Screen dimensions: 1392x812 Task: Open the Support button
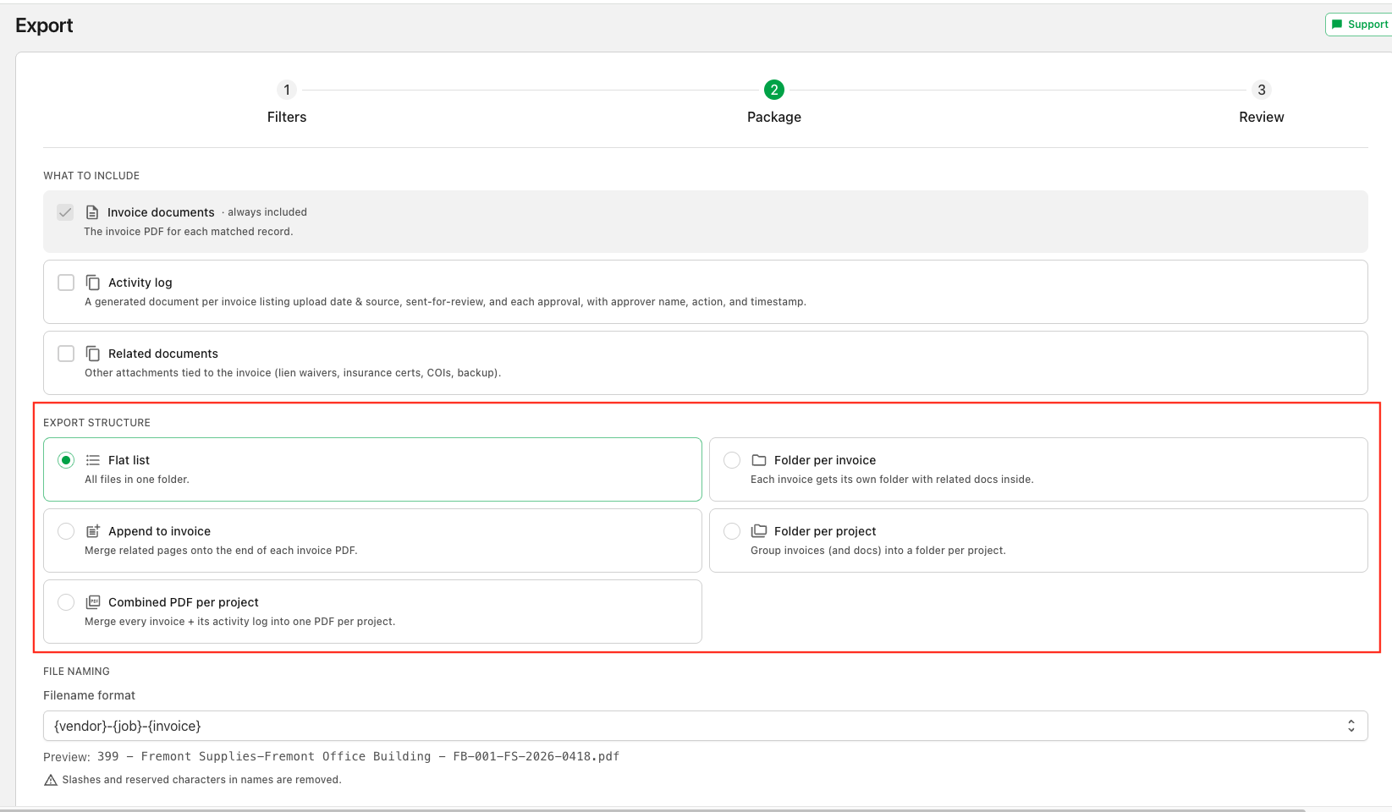1359,25
